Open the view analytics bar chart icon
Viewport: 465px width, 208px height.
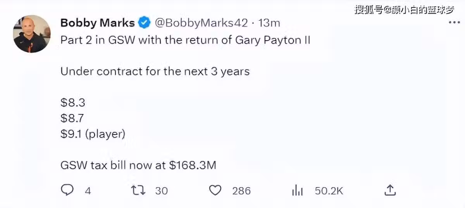point(297,190)
